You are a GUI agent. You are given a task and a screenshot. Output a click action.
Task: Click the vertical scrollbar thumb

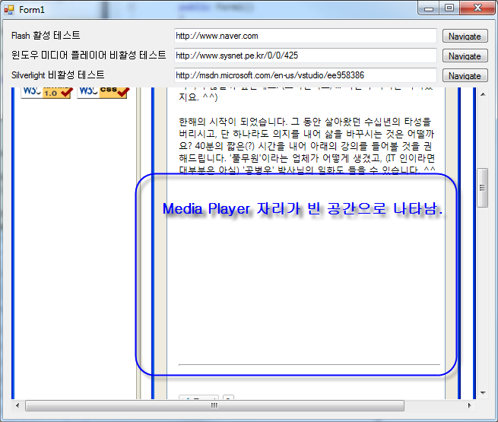[481, 195]
